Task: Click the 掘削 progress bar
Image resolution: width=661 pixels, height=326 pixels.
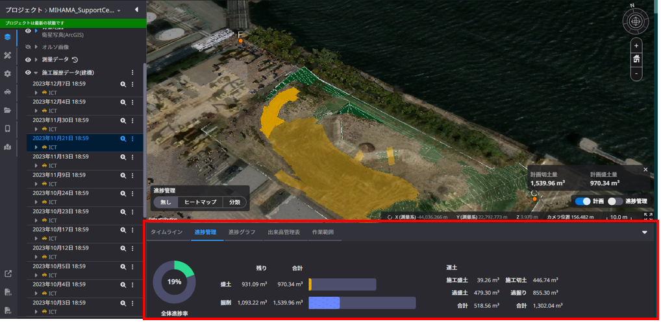Action: 362,303
